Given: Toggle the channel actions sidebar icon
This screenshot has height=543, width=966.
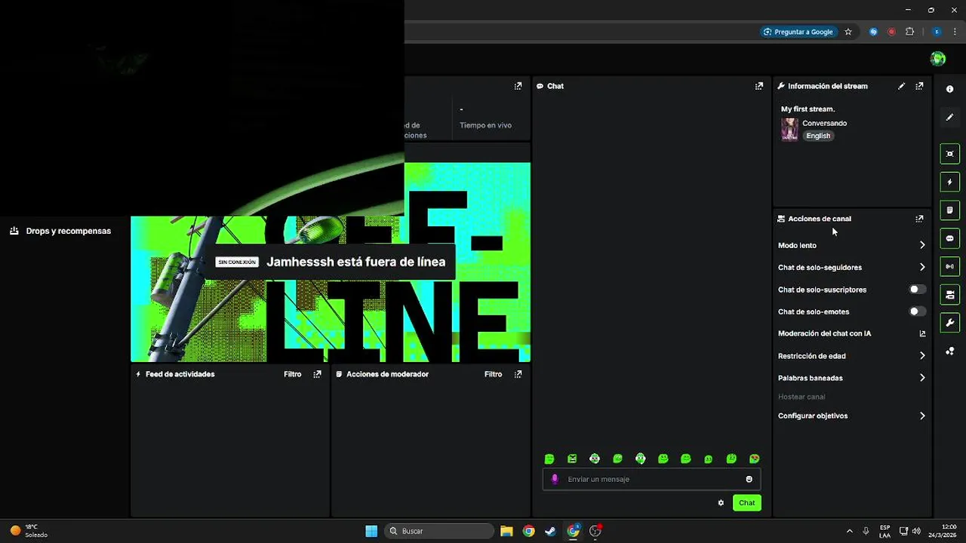Looking at the screenshot, I should (x=949, y=295).
